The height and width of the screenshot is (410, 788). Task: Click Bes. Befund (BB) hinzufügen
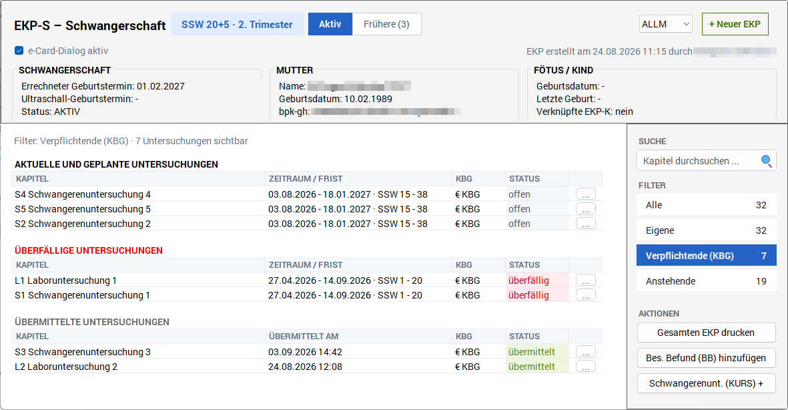706,358
